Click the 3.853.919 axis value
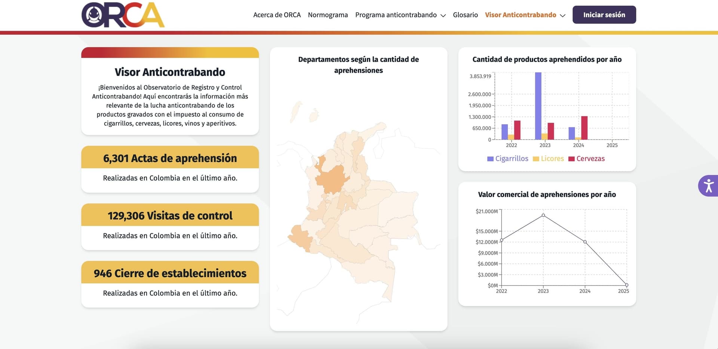 tap(480, 76)
